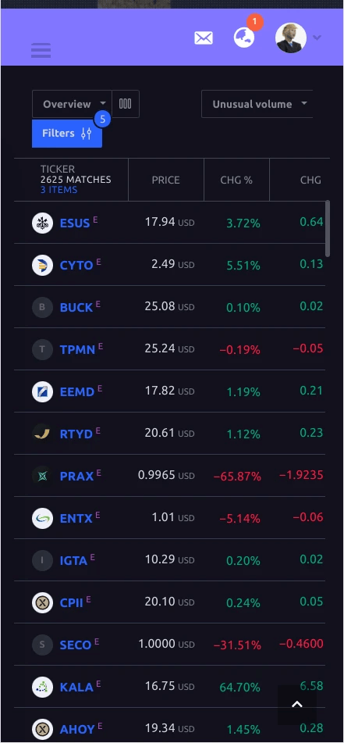This screenshot has width=344, height=743.
Task: Expand the arrow beside profile avatar
Action: [317, 38]
